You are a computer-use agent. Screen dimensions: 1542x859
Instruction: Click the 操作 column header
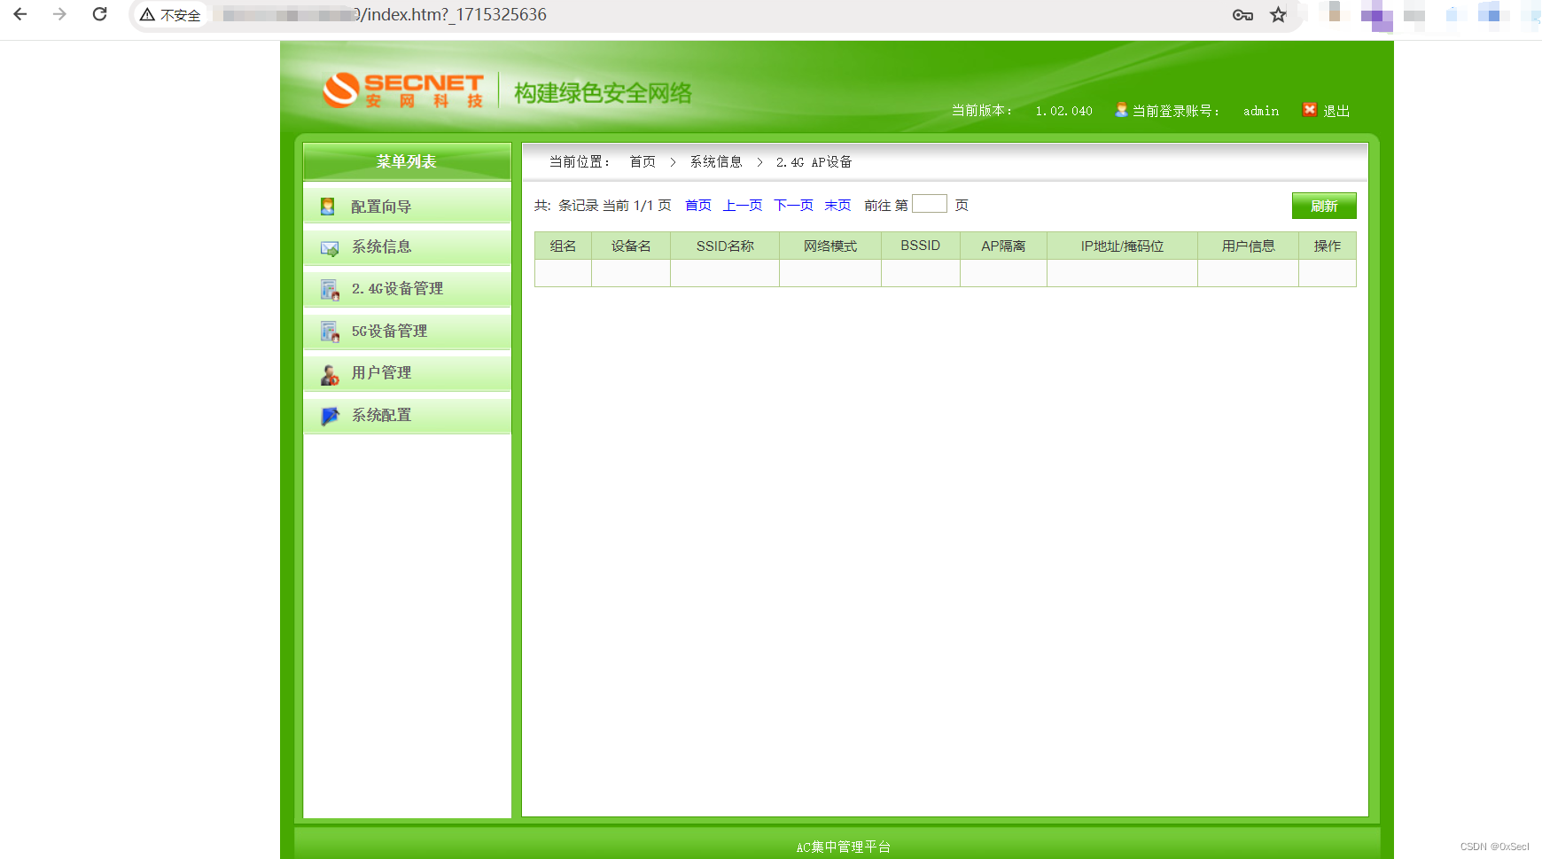click(1328, 246)
